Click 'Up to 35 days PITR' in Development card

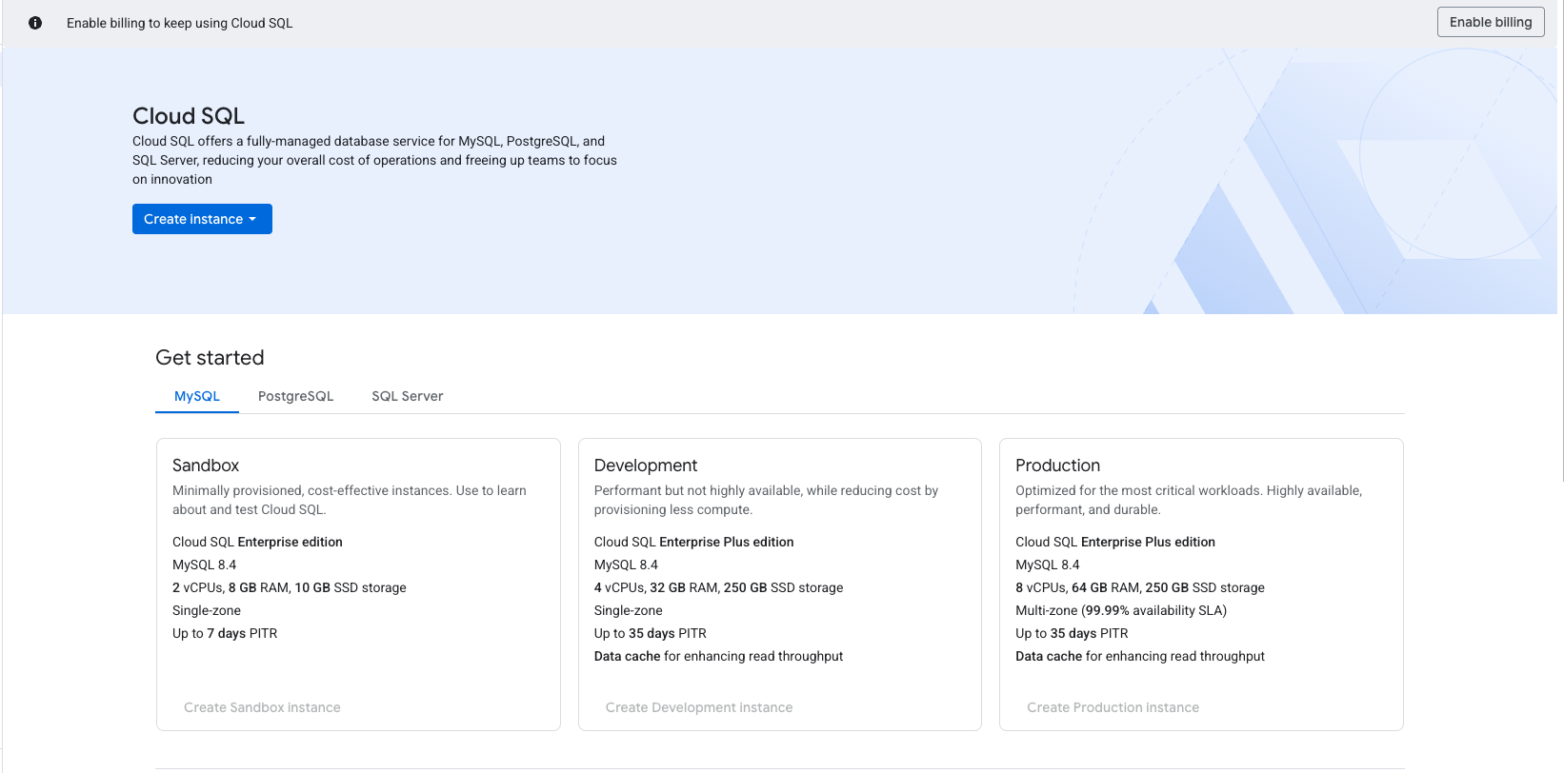click(x=651, y=633)
